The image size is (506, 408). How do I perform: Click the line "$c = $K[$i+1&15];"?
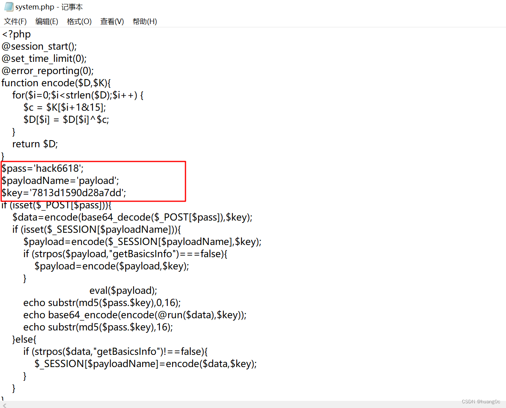[65, 108]
